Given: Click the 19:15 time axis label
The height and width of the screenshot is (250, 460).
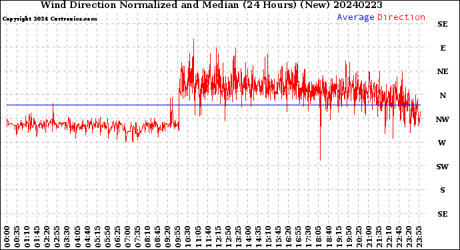Looking at the screenshot, I should point(339,237).
